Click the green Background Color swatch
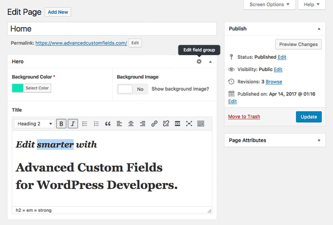Viewport: 333px width, 225px height. pyautogui.click(x=18, y=88)
